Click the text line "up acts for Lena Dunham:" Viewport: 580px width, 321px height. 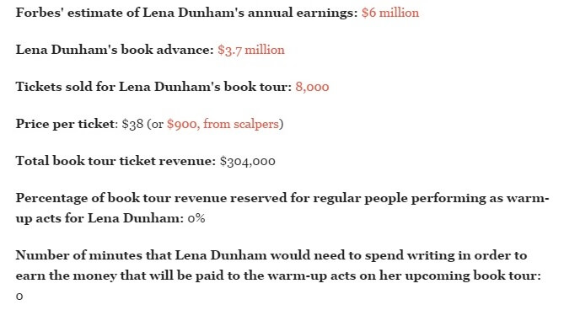pyautogui.click(x=99, y=218)
